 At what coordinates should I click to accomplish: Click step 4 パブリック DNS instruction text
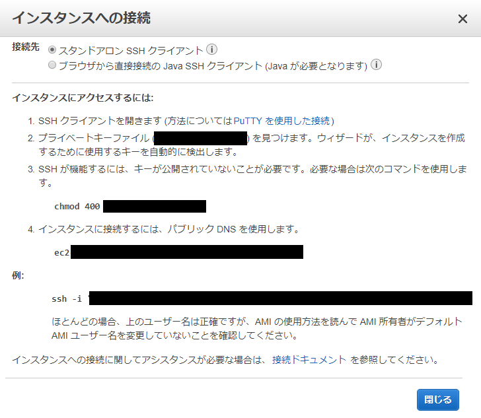(x=168, y=229)
